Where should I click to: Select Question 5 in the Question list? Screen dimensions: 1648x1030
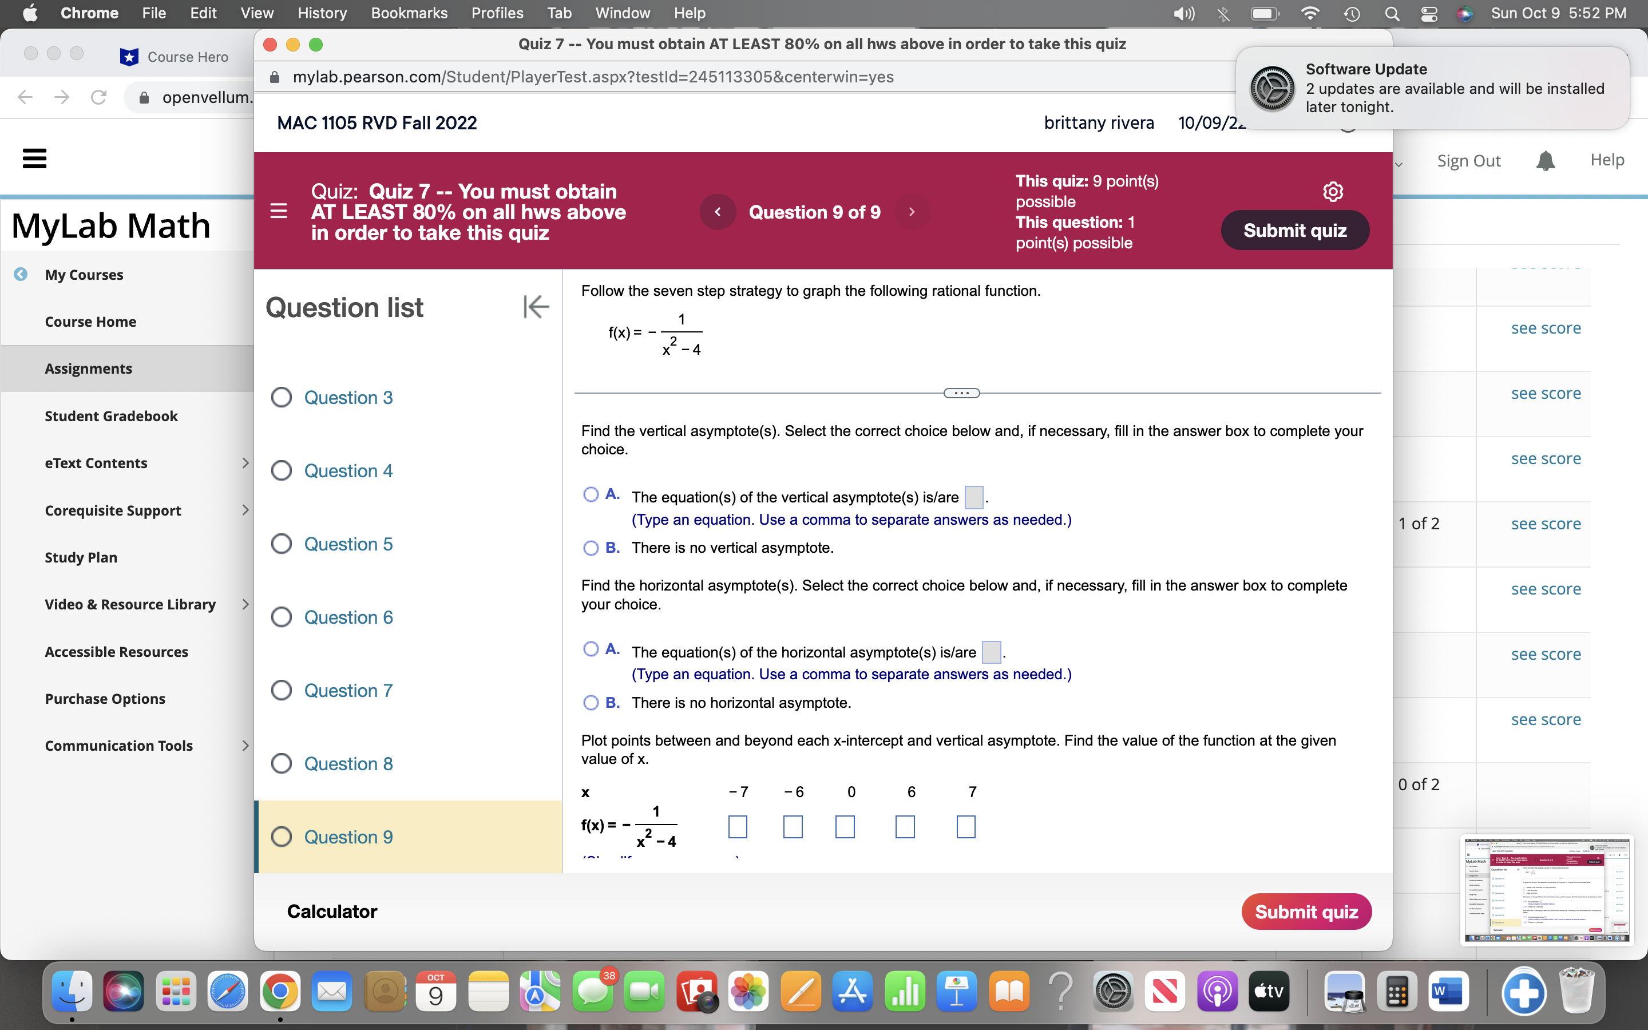click(x=348, y=544)
